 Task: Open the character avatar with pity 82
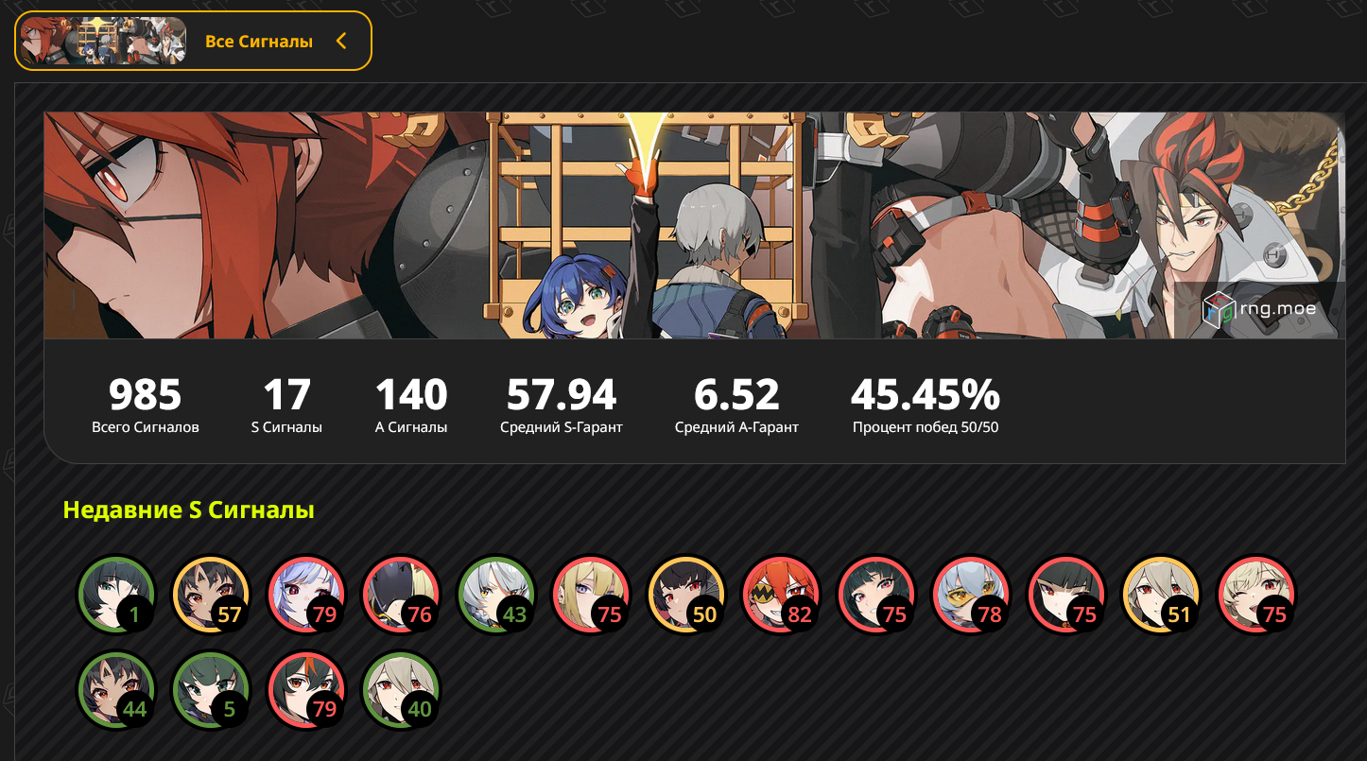(x=782, y=595)
